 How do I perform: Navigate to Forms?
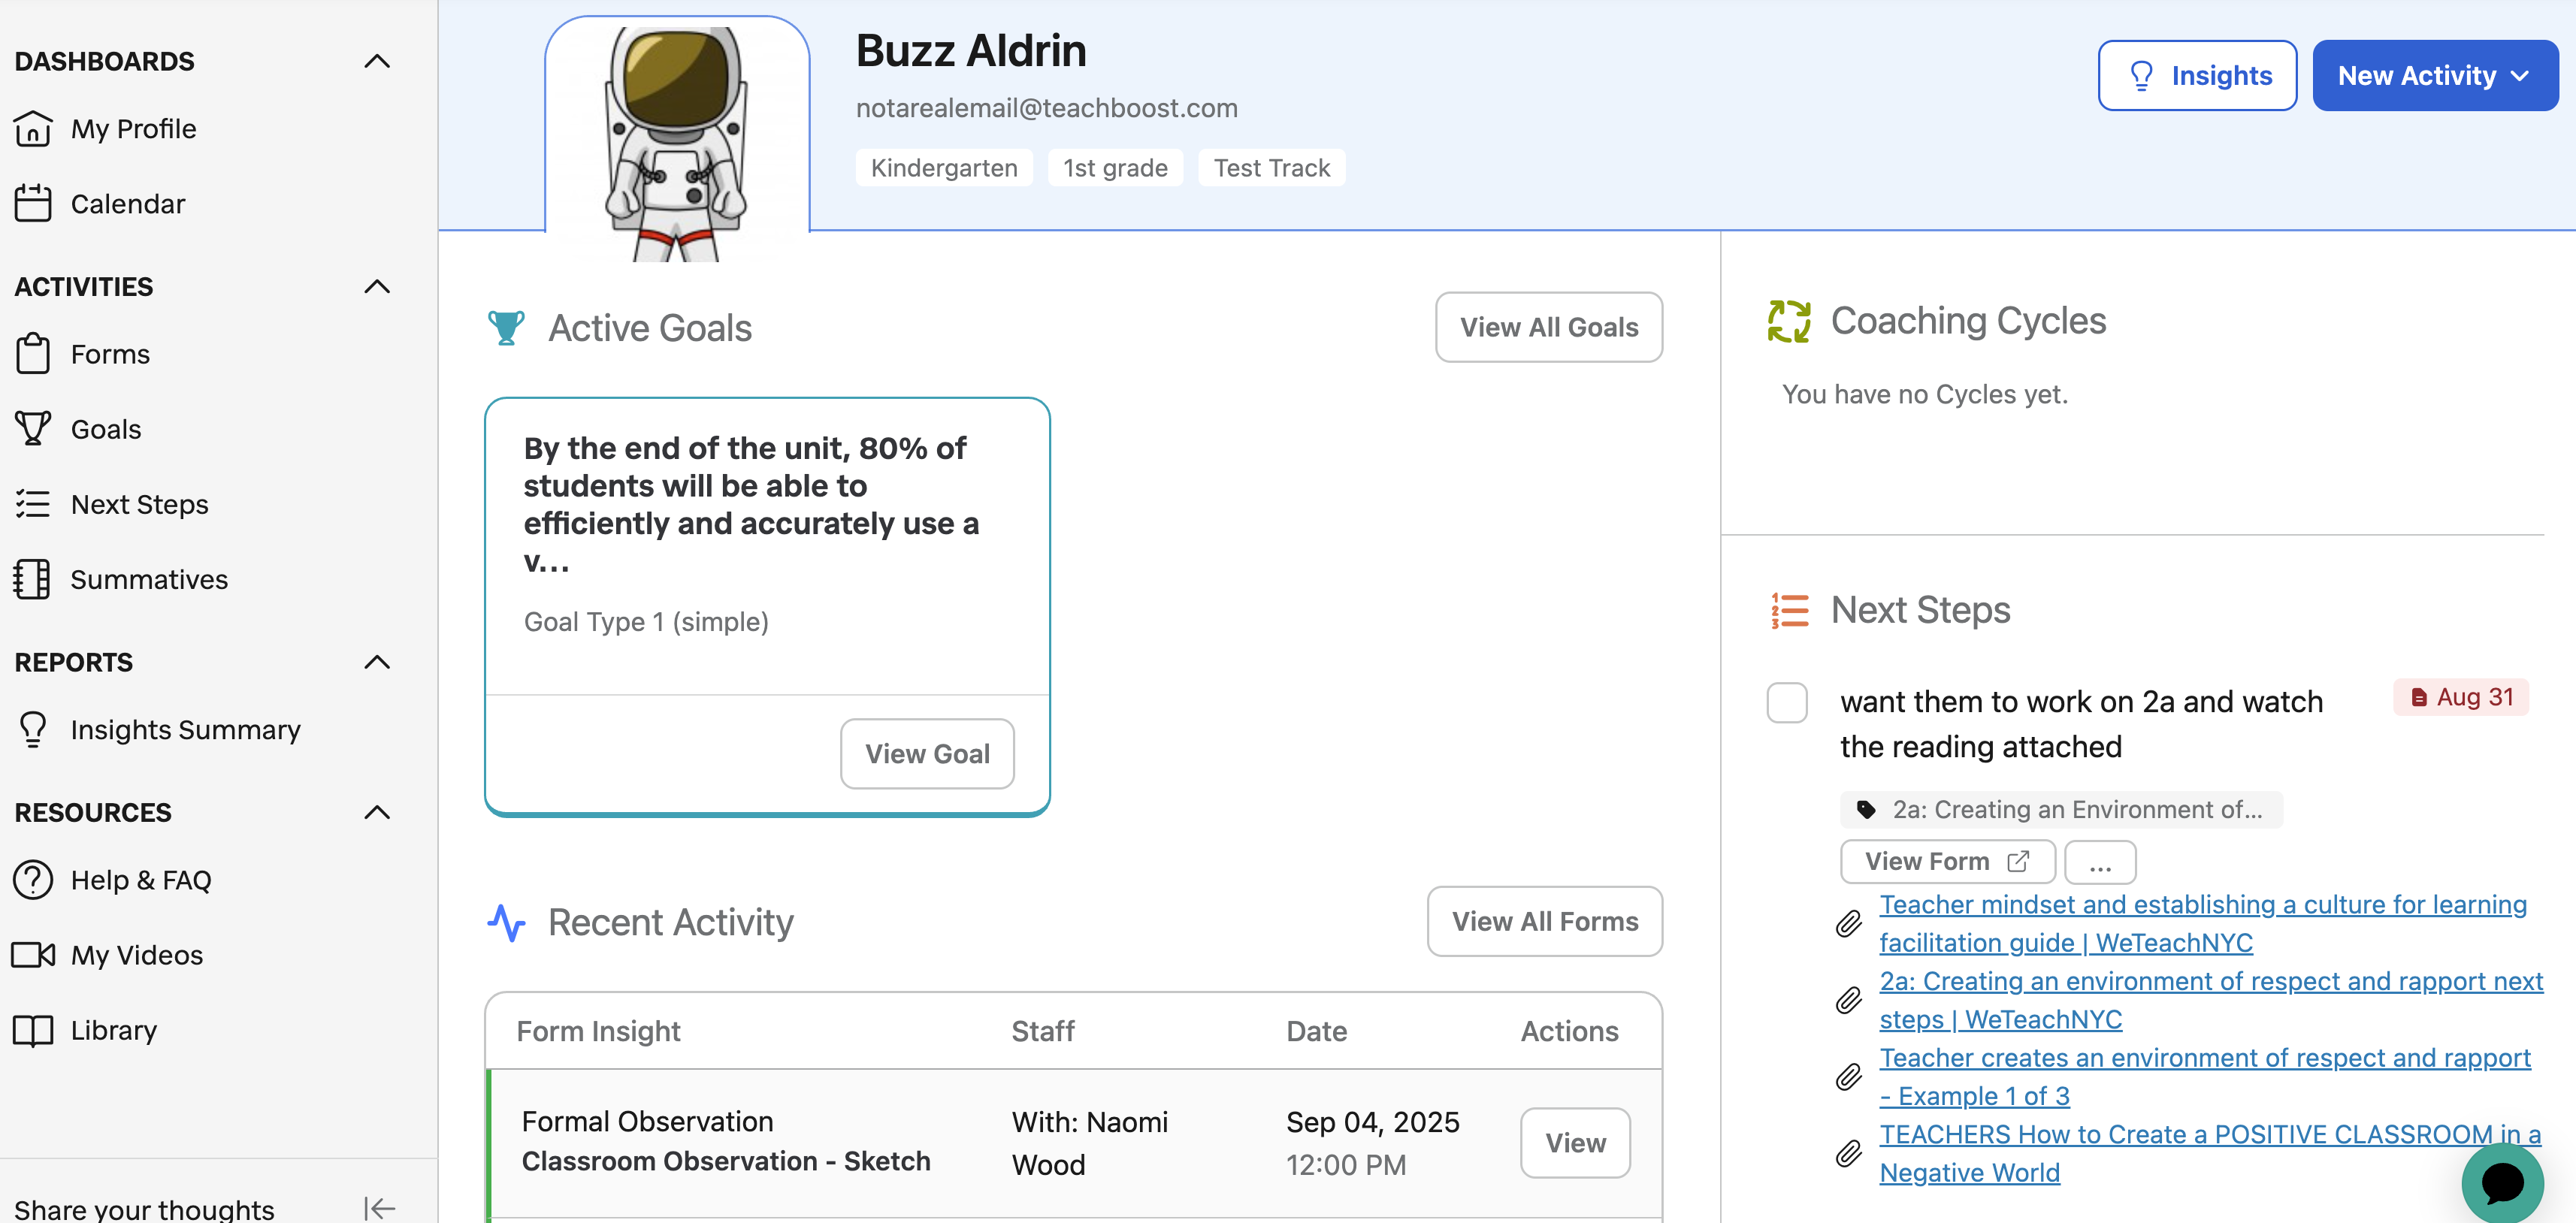click(110, 354)
